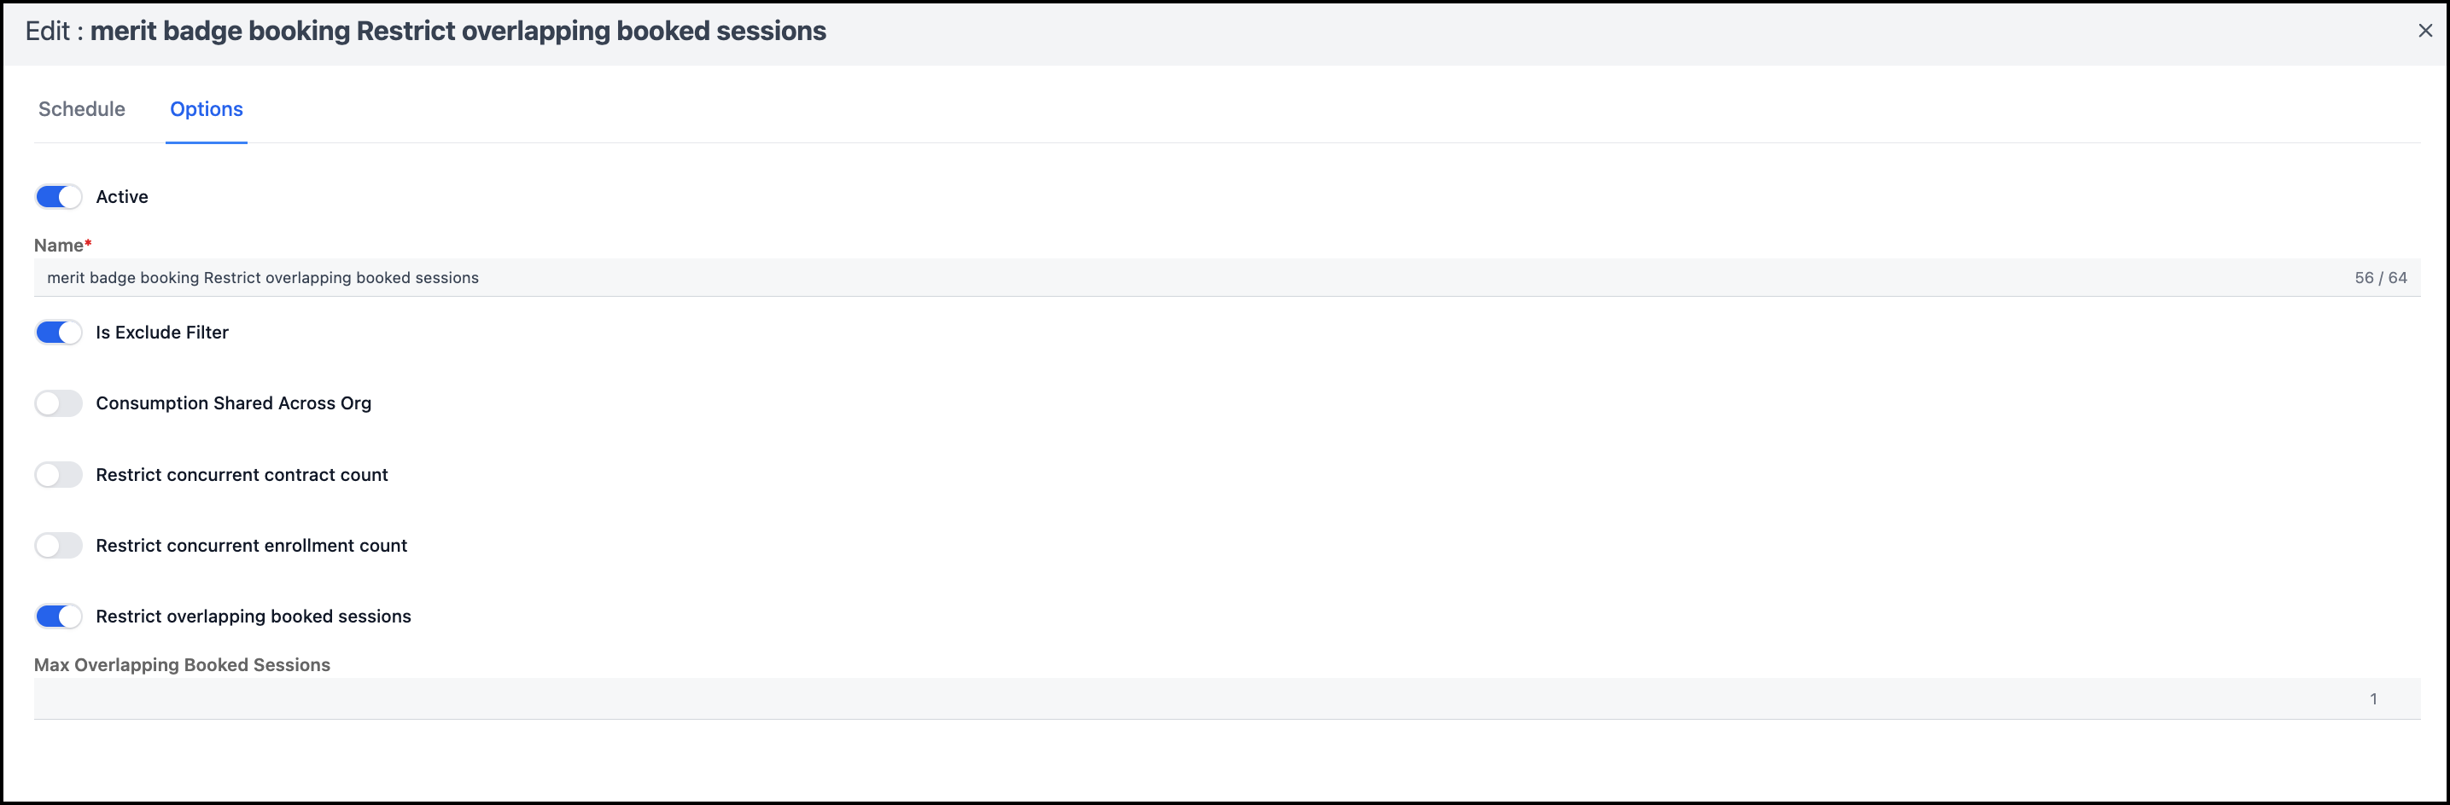Switch to the Schedule tab
This screenshot has height=805, width=2450.
82,109
